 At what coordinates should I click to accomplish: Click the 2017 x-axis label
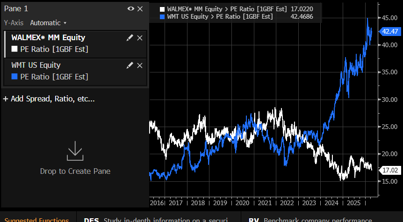175,203
